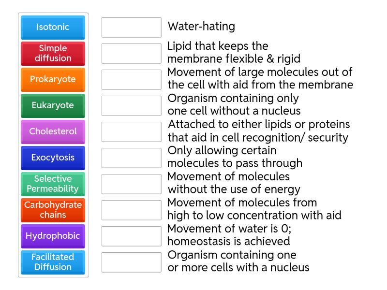Select the Selective Permeability tile
The height and width of the screenshot is (290, 387).
tap(53, 184)
